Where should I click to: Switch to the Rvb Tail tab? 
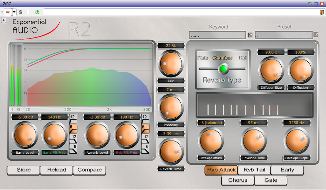pyautogui.click(x=254, y=170)
